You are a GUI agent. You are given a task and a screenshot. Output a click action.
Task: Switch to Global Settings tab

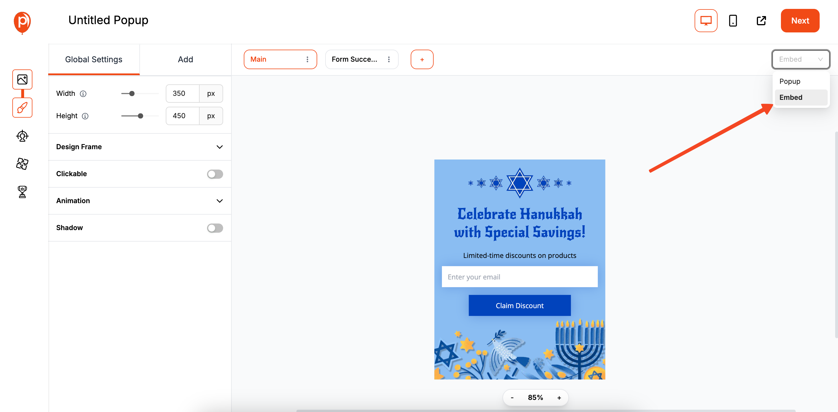(x=94, y=59)
